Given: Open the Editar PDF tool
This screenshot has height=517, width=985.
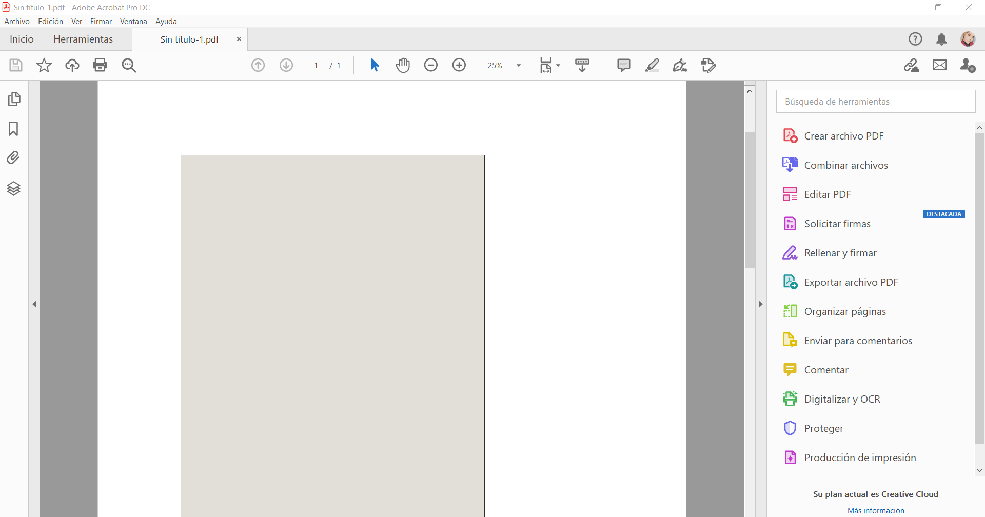Looking at the screenshot, I should (x=827, y=194).
